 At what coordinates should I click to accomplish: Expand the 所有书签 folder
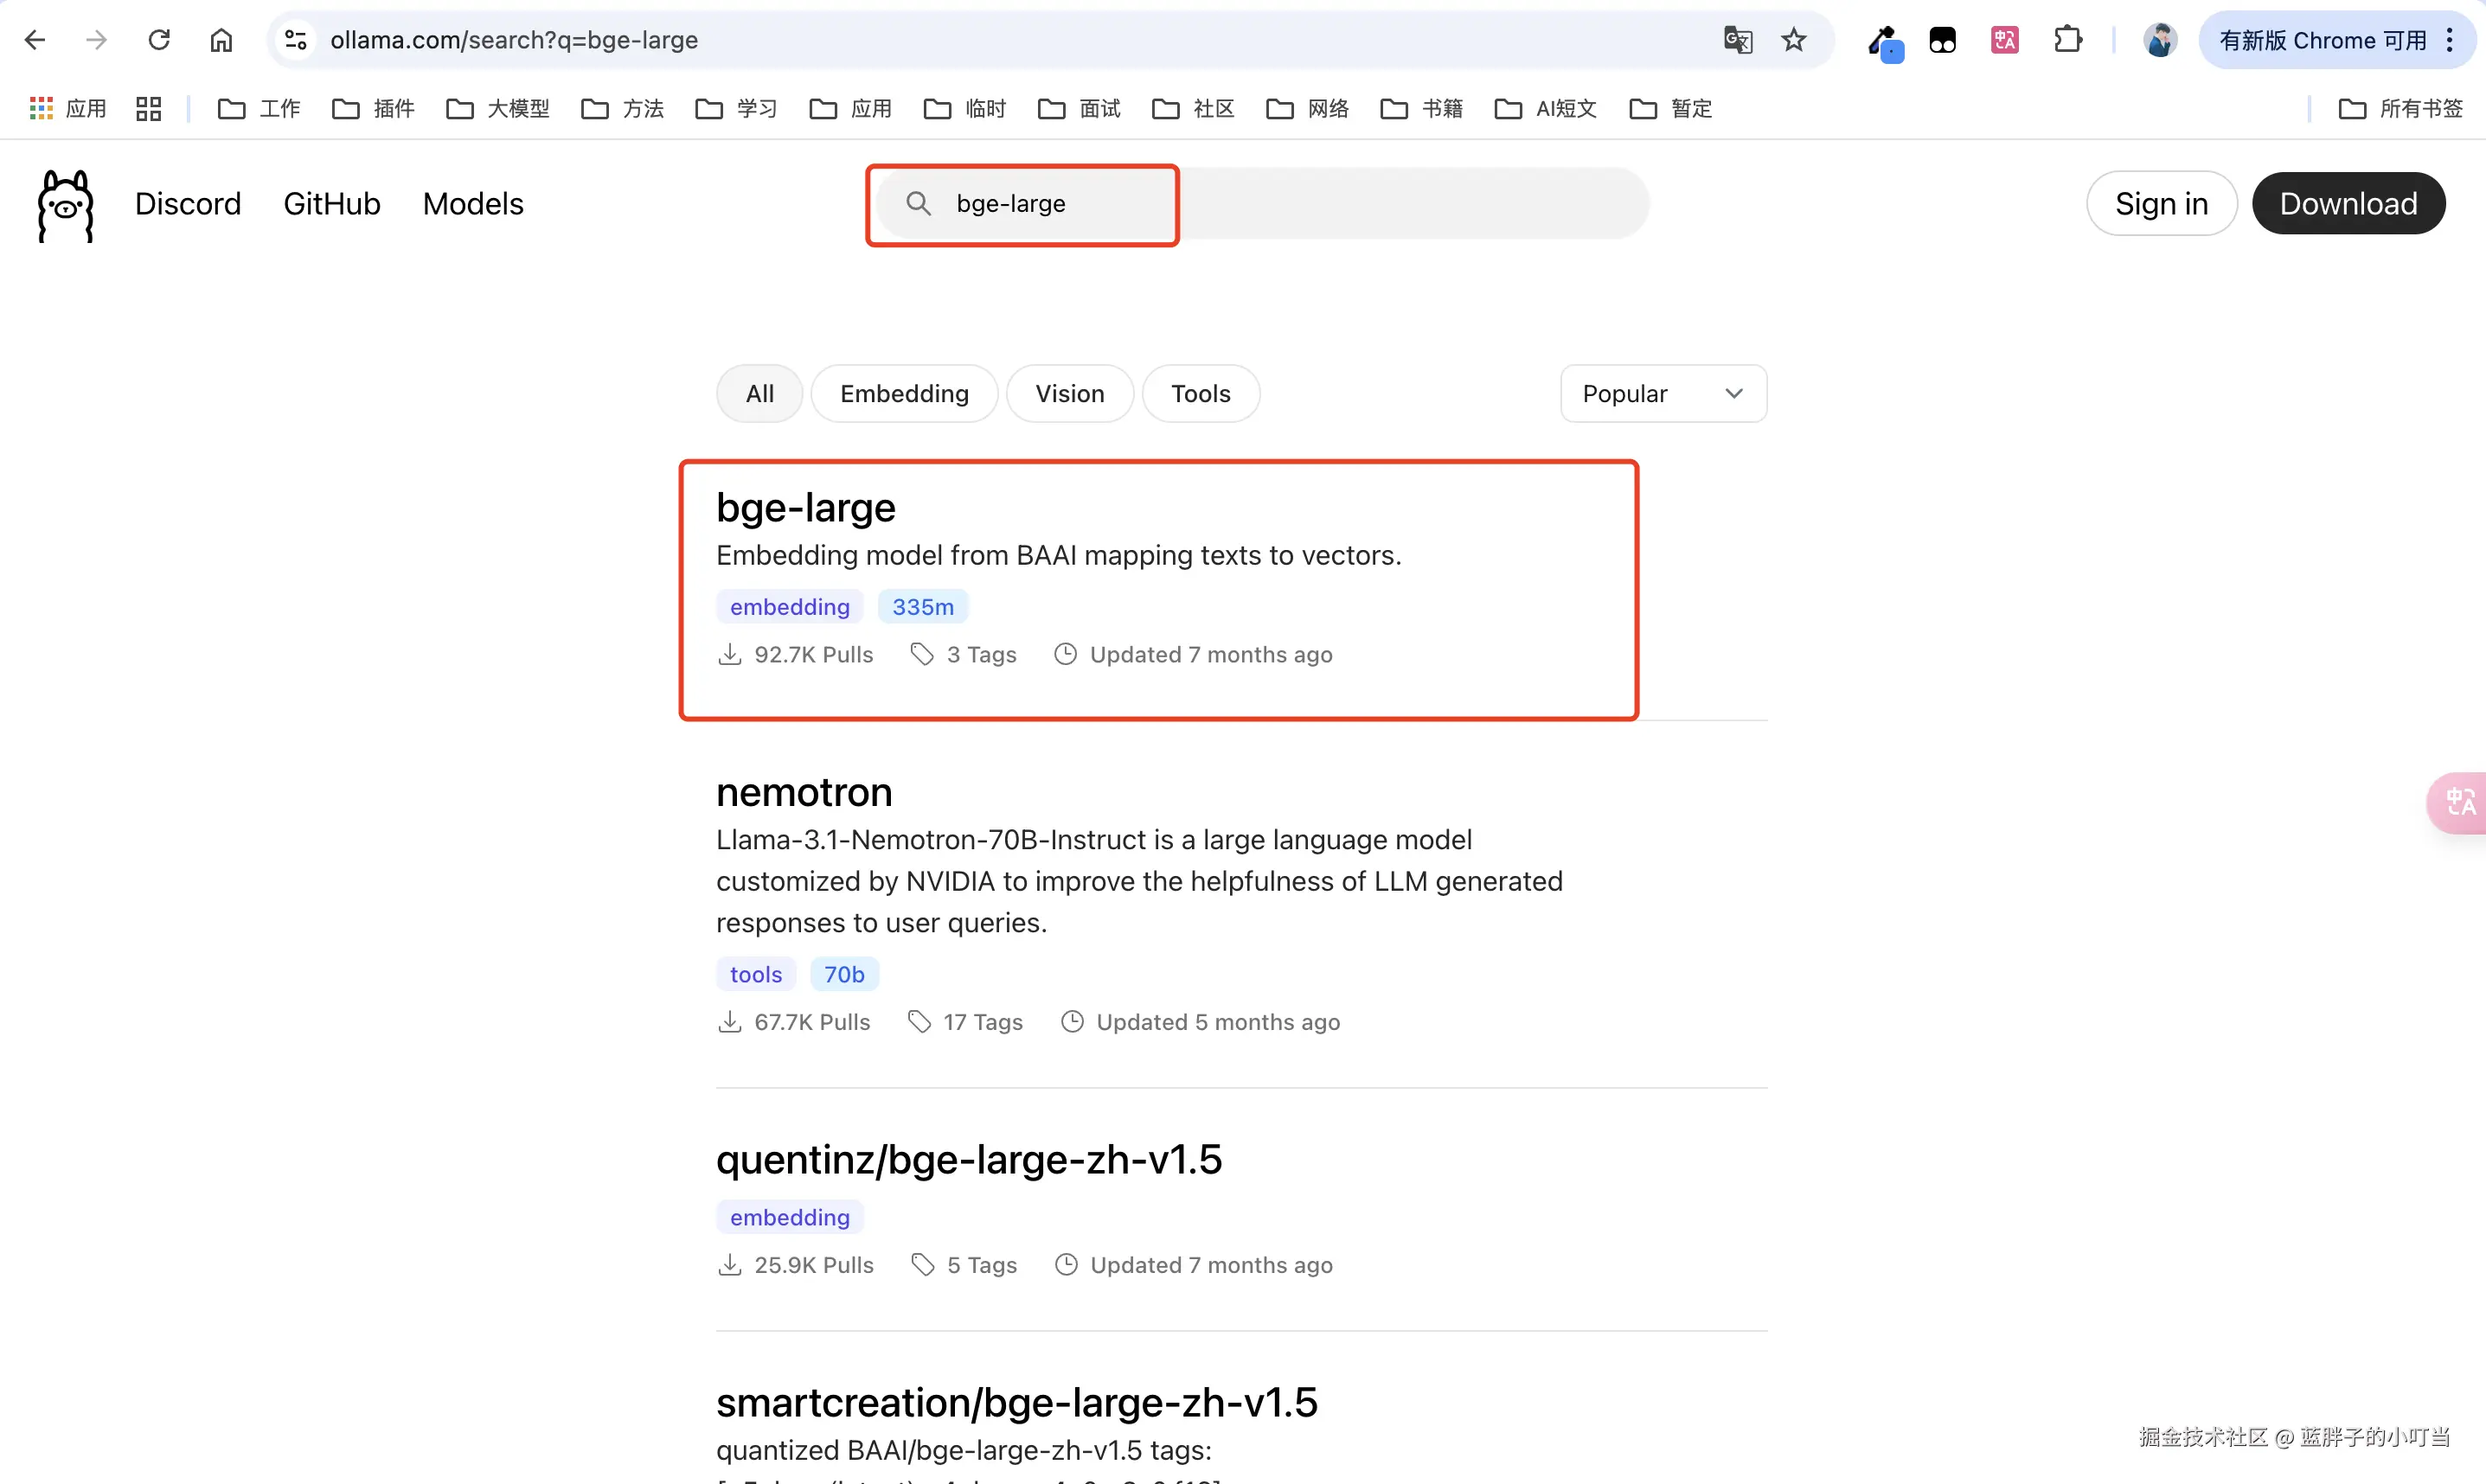(x=2403, y=108)
